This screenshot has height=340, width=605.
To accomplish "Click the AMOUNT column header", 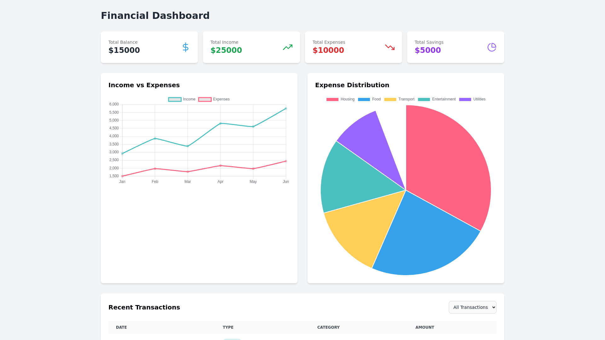I will click(x=424, y=327).
